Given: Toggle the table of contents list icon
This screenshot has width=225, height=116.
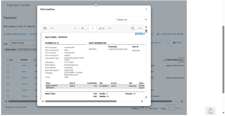Looking at the screenshot, I should coord(45,28).
